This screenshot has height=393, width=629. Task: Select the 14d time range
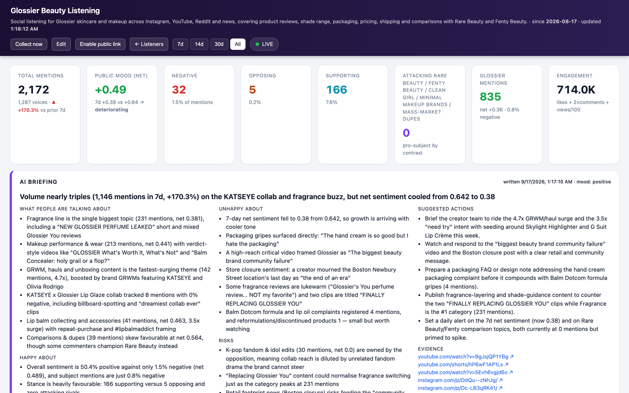pyautogui.click(x=199, y=44)
